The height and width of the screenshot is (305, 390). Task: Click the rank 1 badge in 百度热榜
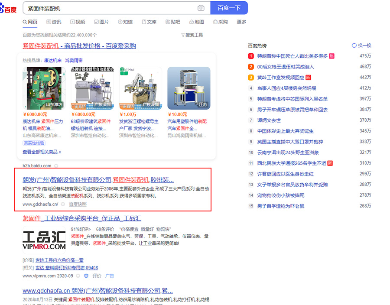pyautogui.click(x=251, y=56)
